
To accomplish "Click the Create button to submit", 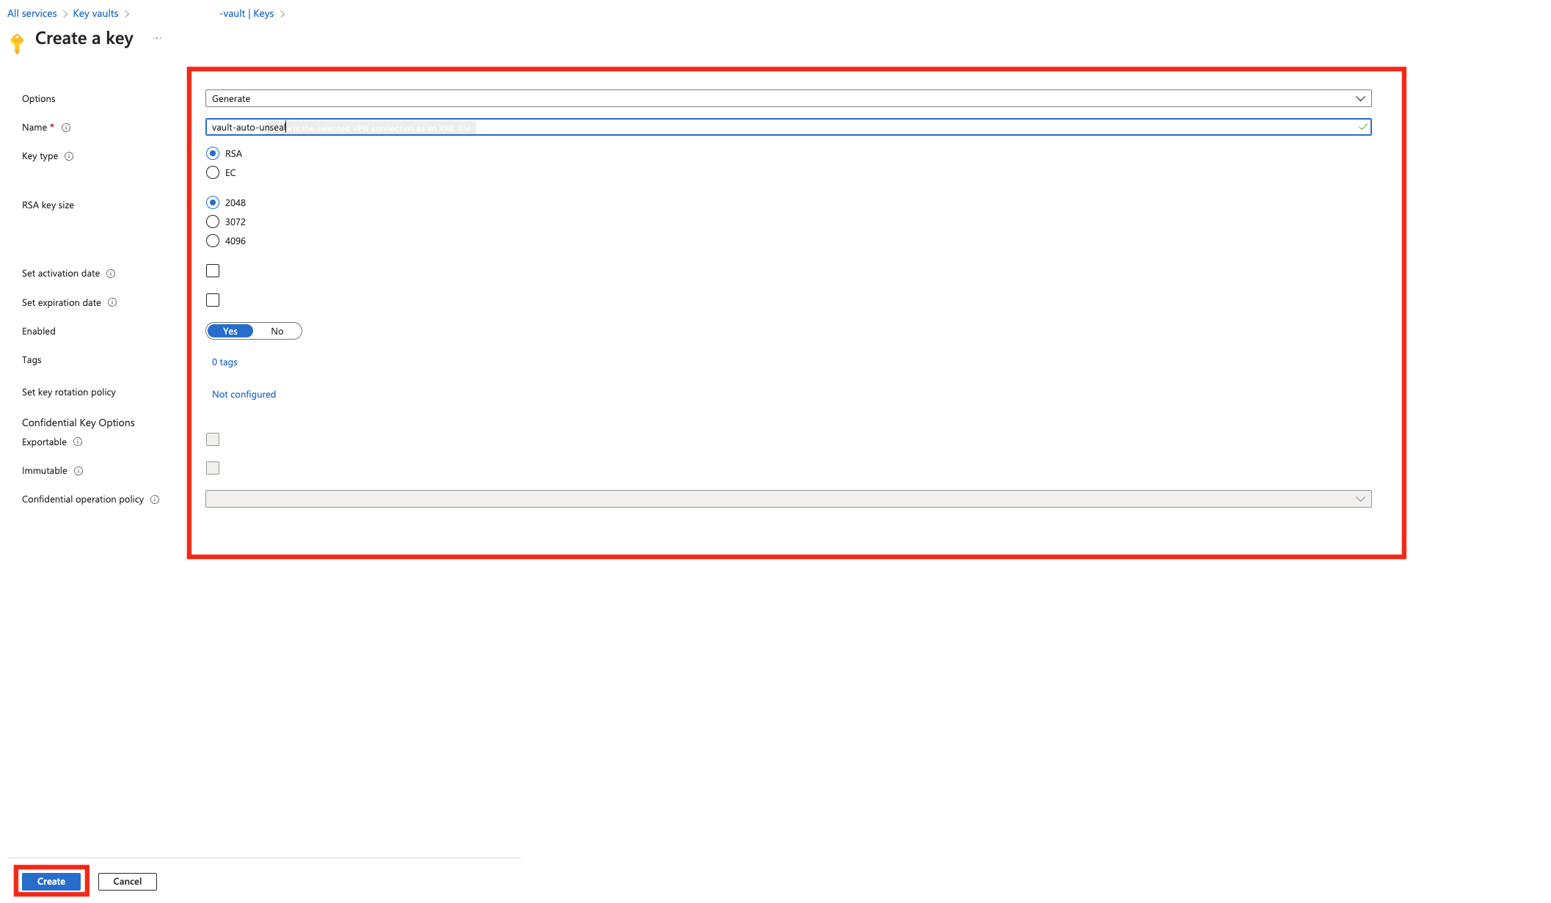I will (51, 882).
